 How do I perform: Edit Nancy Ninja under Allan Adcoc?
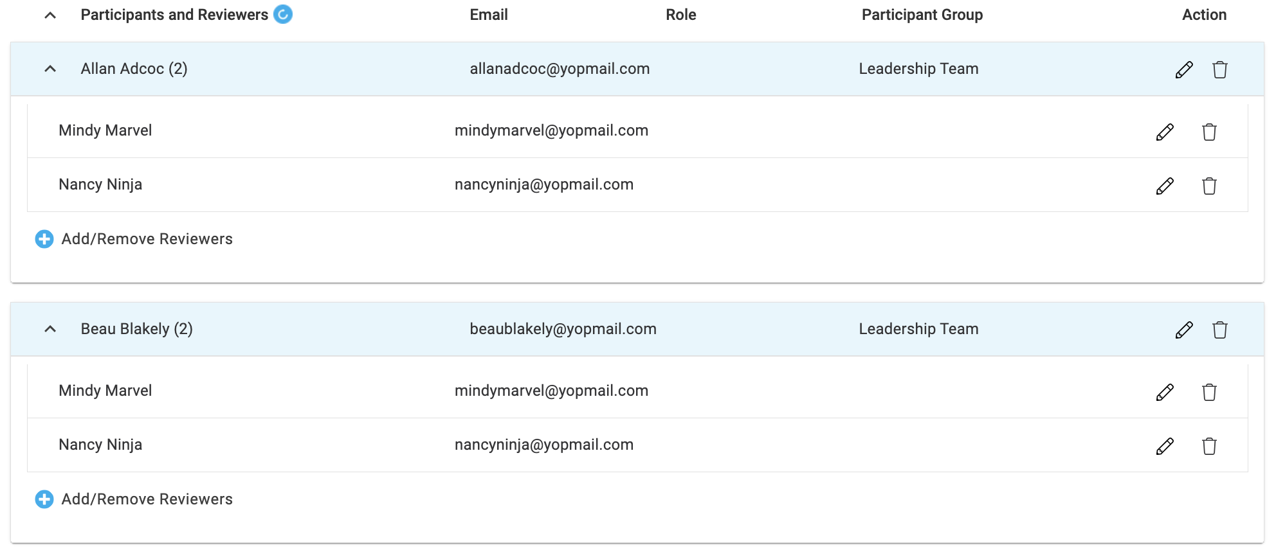click(1165, 186)
